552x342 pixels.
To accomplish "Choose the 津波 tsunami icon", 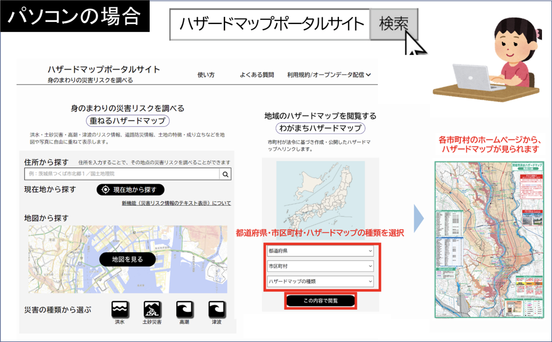I will pos(217,309).
